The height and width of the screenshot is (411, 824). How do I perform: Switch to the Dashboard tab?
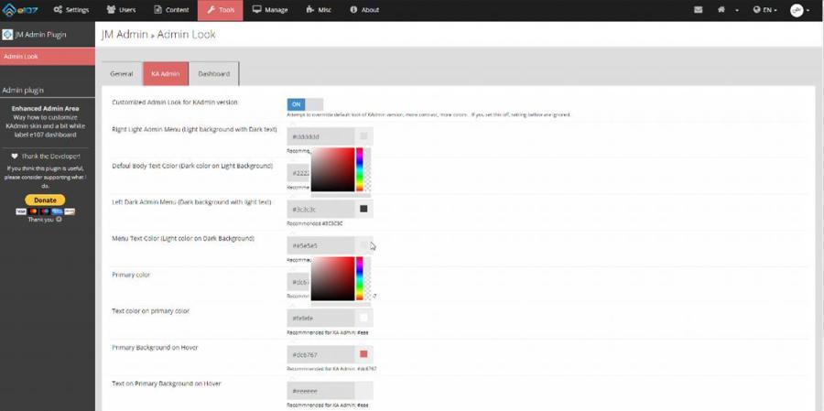pos(214,73)
